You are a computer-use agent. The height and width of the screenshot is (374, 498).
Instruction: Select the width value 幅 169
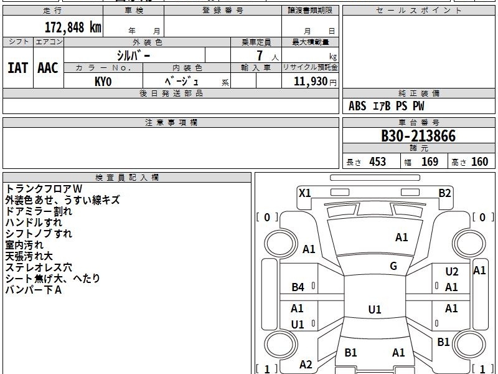point(421,162)
